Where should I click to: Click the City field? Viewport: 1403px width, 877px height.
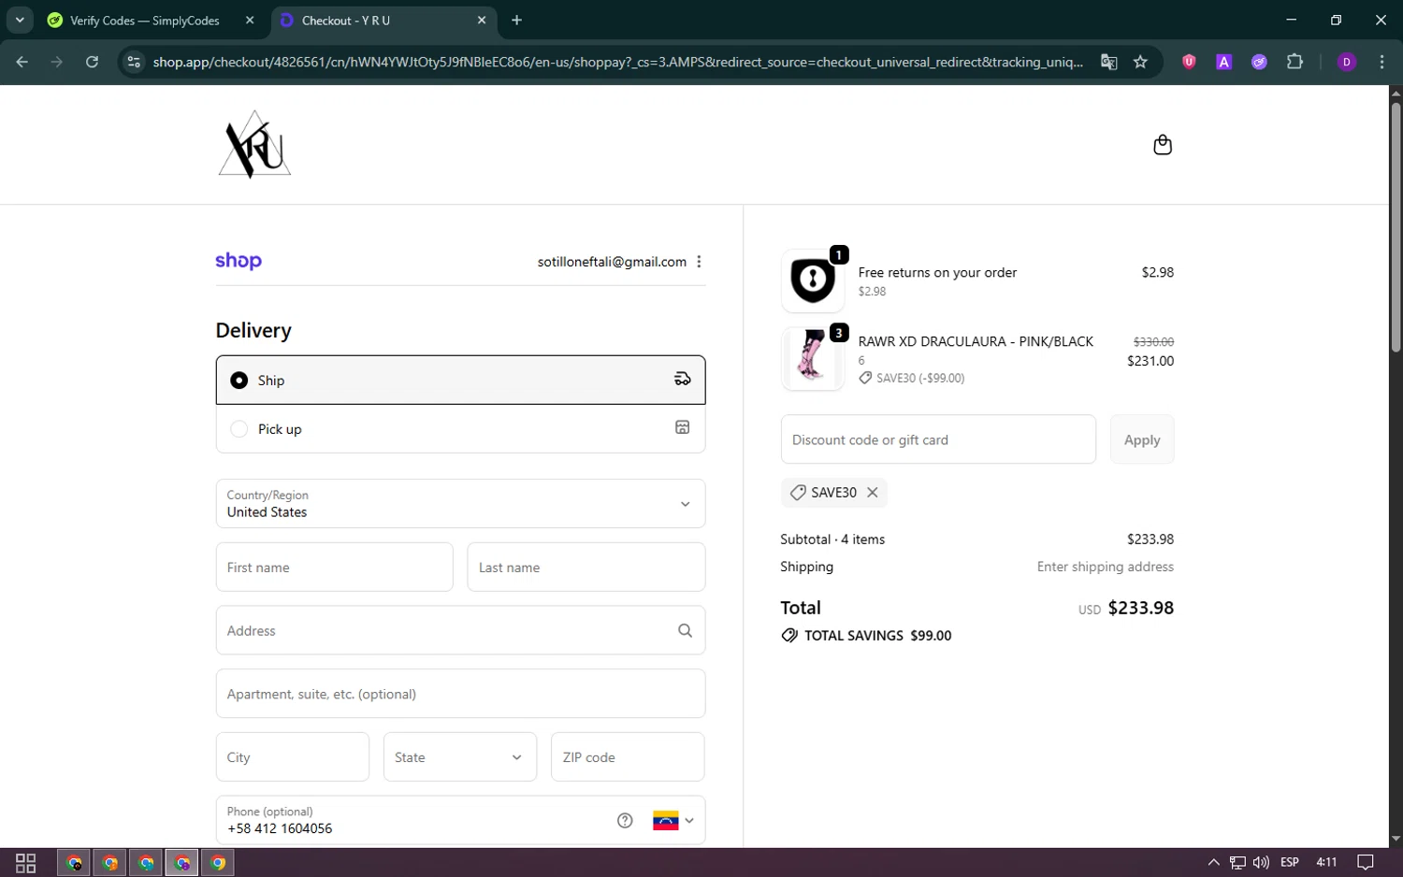[292, 757]
